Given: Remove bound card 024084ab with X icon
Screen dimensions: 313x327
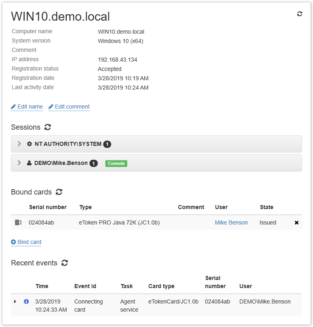Looking at the screenshot, I should click(x=296, y=223).
